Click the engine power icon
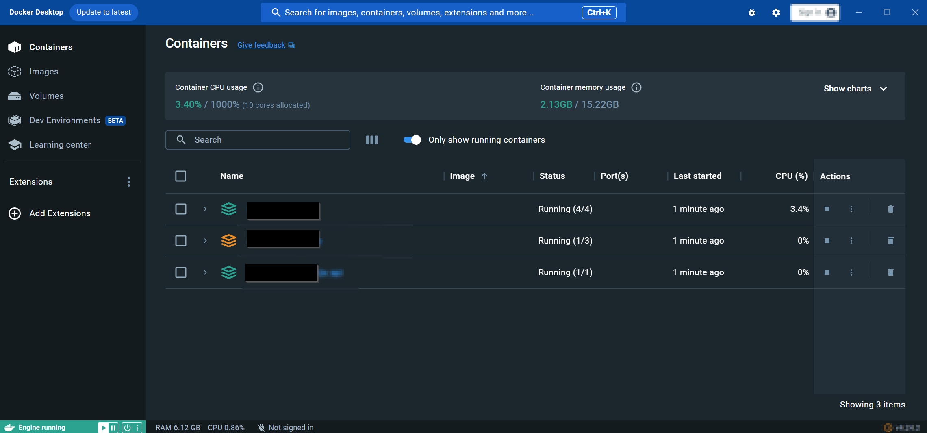This screenshot has width=927, height=433. [127, 428]
